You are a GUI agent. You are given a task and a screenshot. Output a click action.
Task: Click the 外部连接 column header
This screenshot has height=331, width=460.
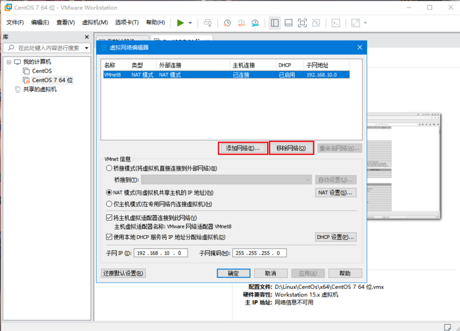193,65
